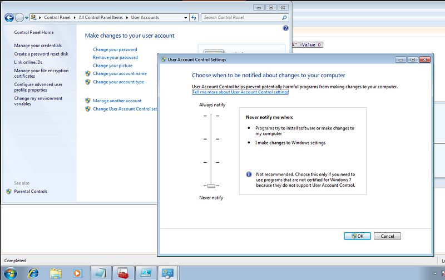Open Tell me more about UAC settings
This screenshot has height=280, width=445.
[x=240, y=92]
